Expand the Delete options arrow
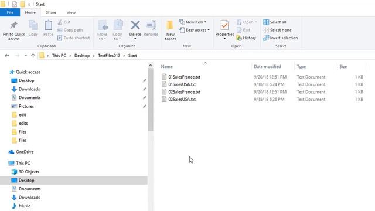Image resolution: width=375 pixels, height=211 pixels. click(135, 39)
